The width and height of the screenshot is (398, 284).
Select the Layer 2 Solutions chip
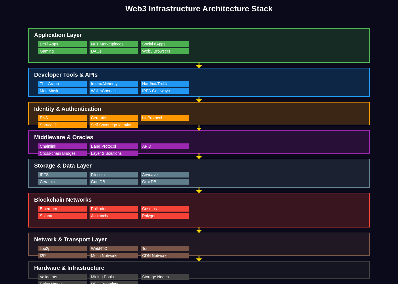click(114, 153)
